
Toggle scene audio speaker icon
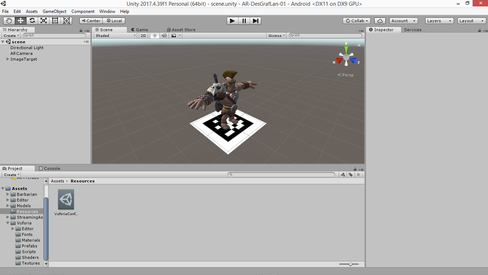(164, 35)
